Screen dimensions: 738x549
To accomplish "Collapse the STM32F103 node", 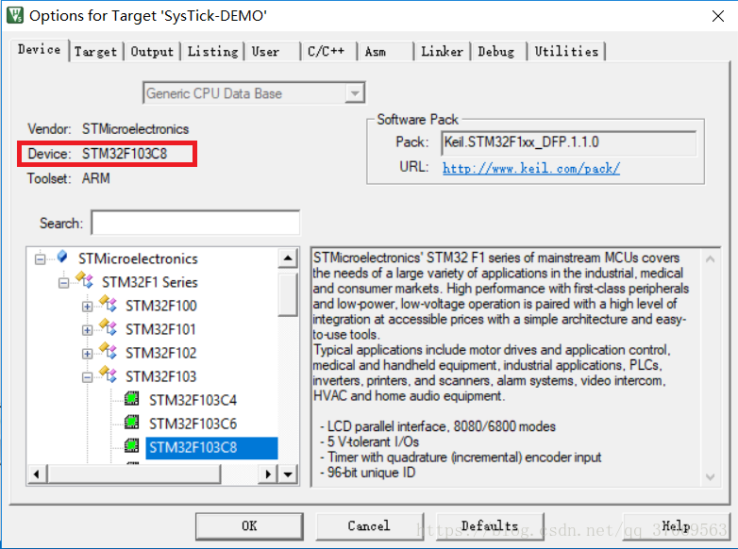I will (87, 377).
